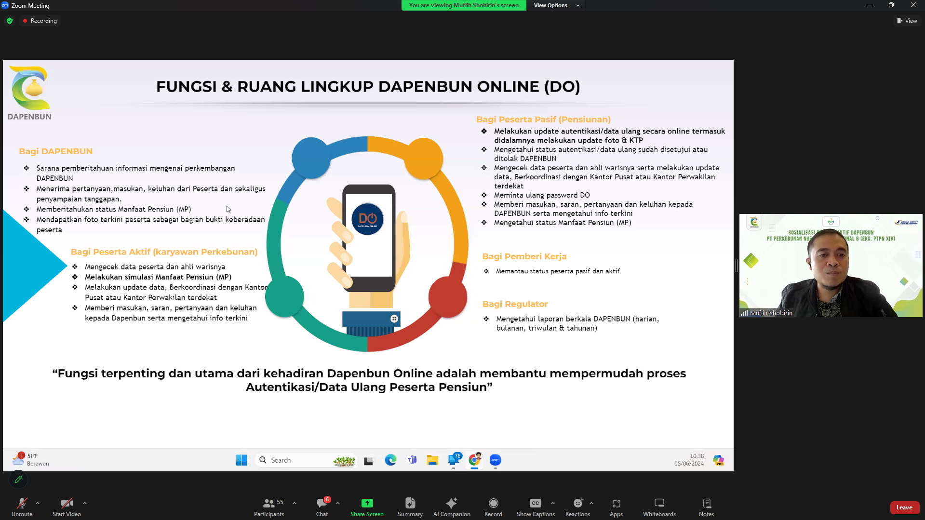Click the DAPENBUN logo on slide
The width and height of the screenshot is (925, 520).
coord(30,93)
